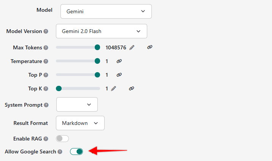Click the Temperature slider handle
The width and height of the screenshot is (272, 161).
coord(97,61)
